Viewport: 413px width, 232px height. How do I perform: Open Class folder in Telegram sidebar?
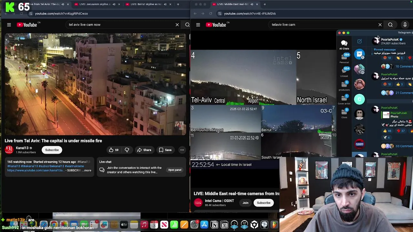[344, 113]
